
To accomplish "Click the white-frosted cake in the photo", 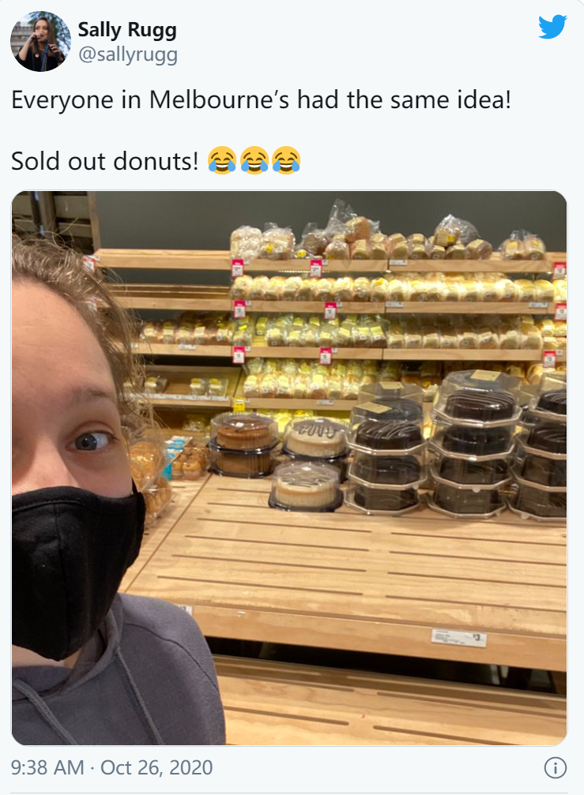I will click(316, 437).
